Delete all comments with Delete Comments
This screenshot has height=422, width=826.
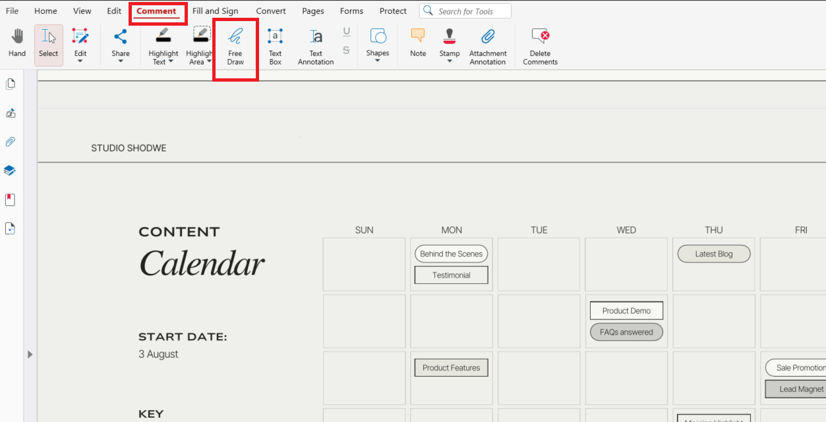pos(540,45)
